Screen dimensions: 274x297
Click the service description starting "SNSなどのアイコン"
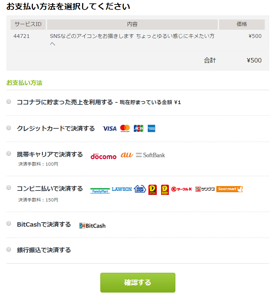tap(132, 40)
